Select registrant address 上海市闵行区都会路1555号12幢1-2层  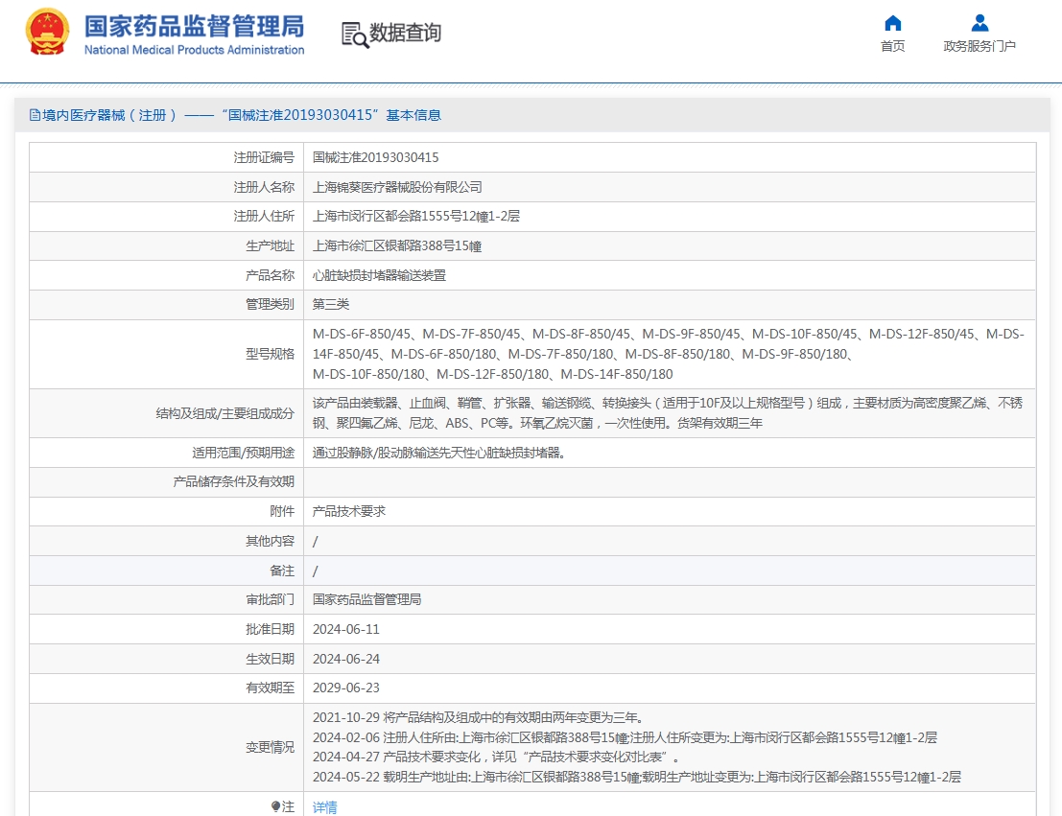coord(415,216)
